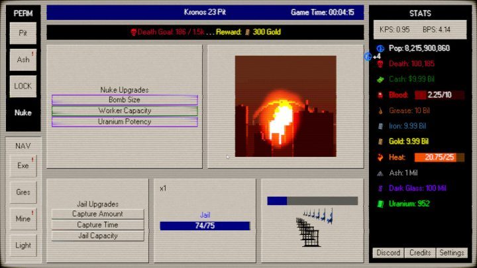Click the Heat flame icon in stats
The width and height of the screenshot is (477, 268).
380,157
